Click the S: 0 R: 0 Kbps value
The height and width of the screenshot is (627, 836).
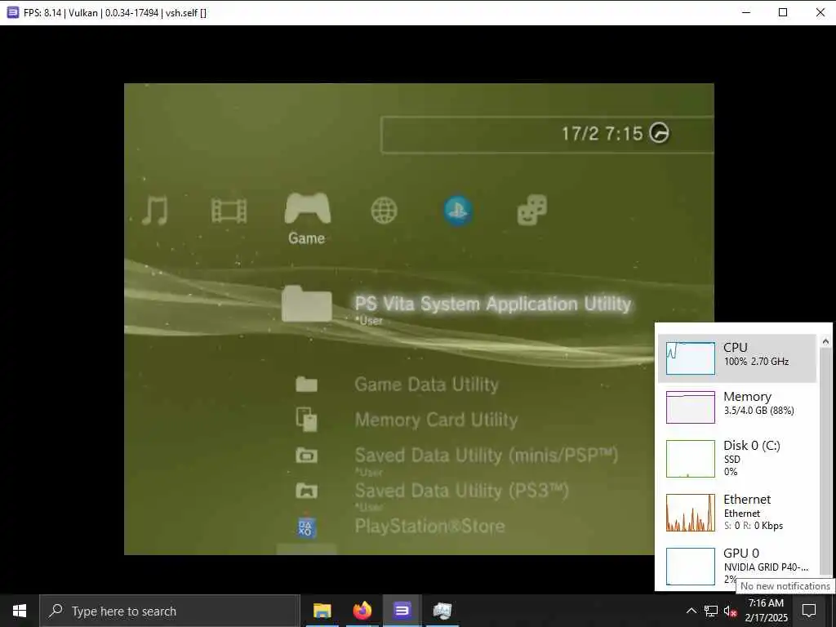pyautogui.click(x=754, y=526)
